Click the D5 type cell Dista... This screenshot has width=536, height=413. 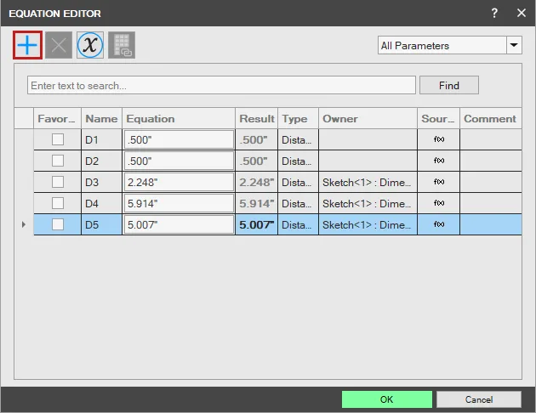tap(298, 224)
